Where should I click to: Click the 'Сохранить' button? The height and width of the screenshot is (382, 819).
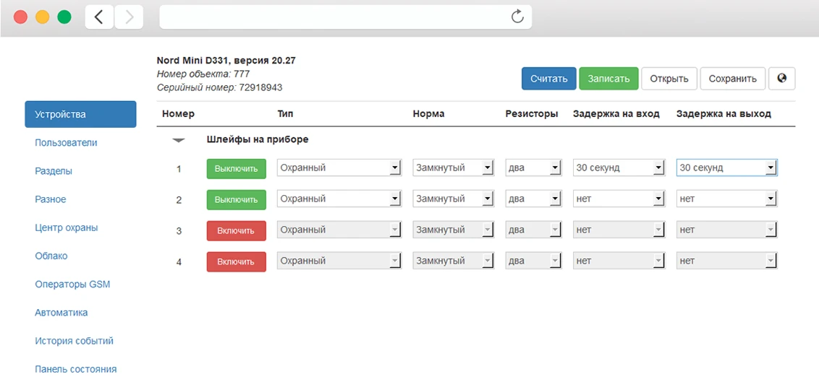[732, 79]
